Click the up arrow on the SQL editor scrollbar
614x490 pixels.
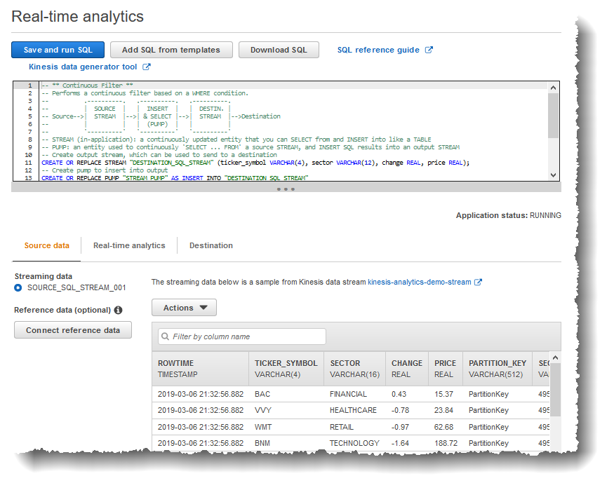pyautogui.click(x=554, y=87)
